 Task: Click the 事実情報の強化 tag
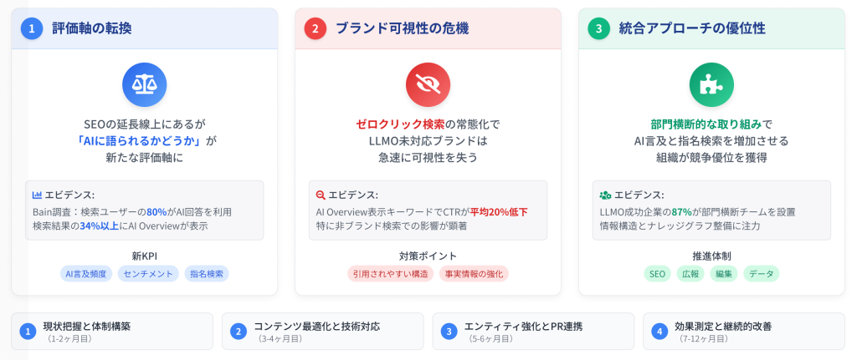coord(474,273)
